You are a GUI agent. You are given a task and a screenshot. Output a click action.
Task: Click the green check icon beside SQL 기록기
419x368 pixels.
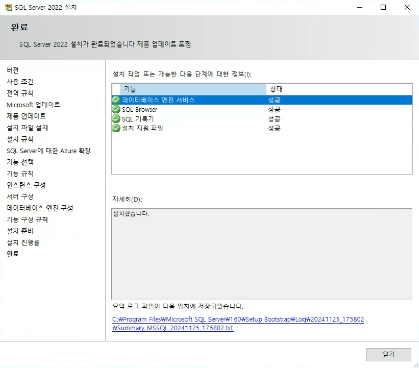tap(116, 119)
